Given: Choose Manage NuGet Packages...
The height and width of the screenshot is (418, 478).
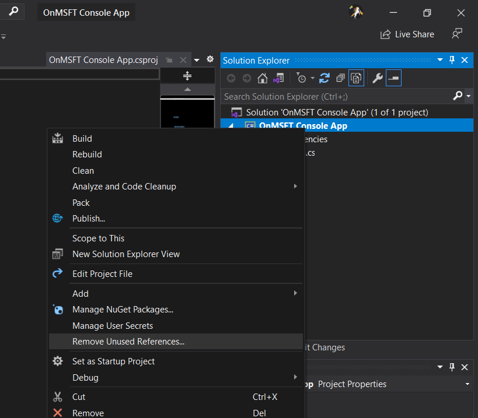Looking at the screenshot, I should [x=176, y=310].
